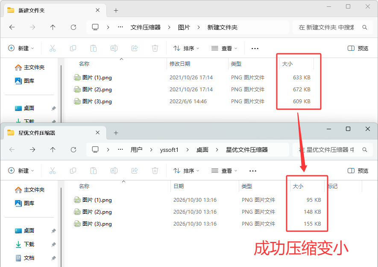
Task: Click the share icon in the 新建文件夹 window
Action: (135, 48)
